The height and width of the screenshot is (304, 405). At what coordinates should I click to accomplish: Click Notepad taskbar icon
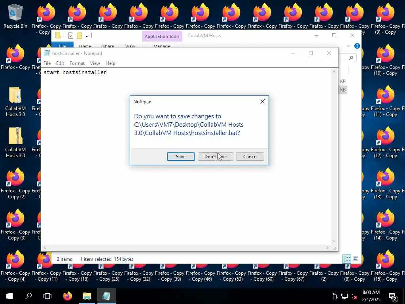coord(106,296)
